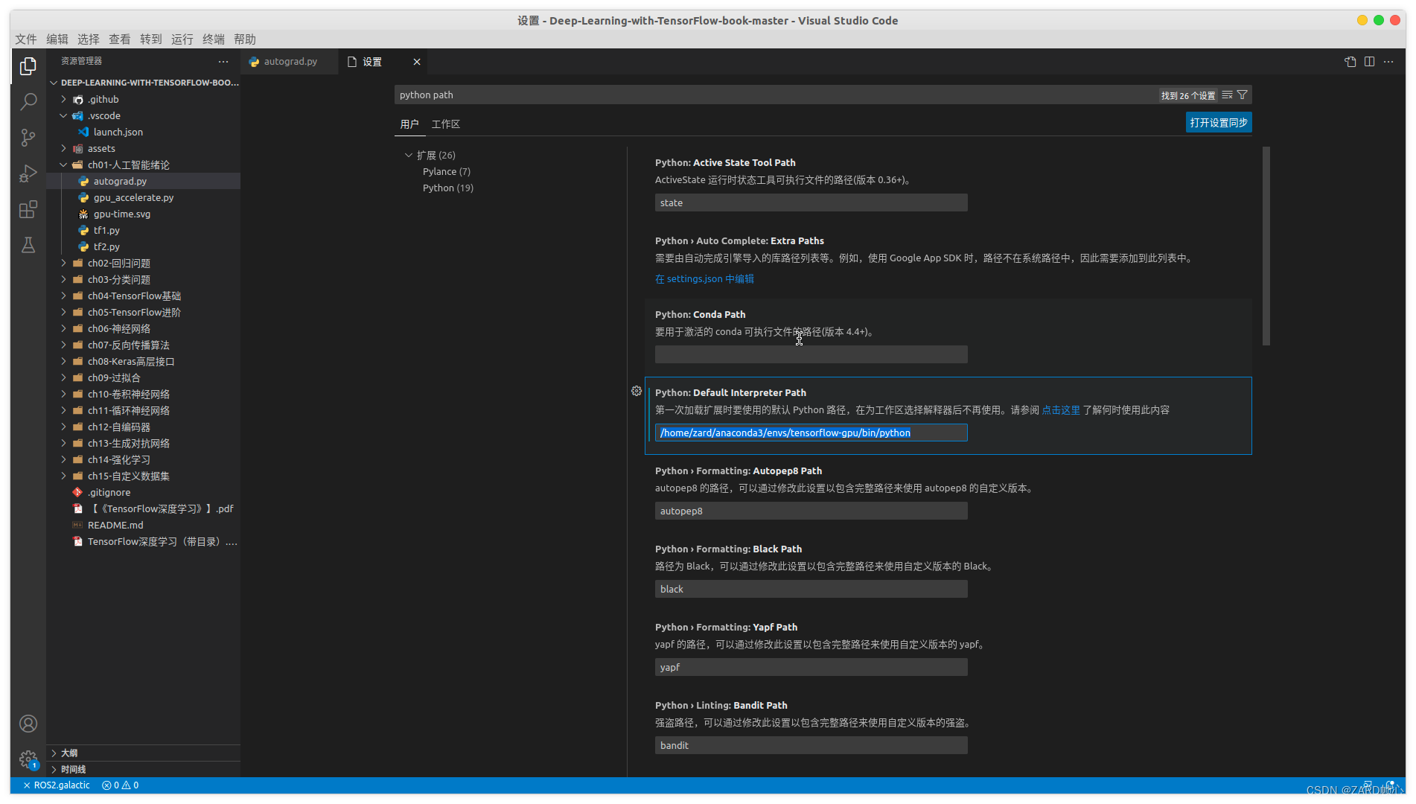The height and width of the screenshot is (804, 1416).
Task: Click the 点击这里 link
Action: click(1061, 409)
